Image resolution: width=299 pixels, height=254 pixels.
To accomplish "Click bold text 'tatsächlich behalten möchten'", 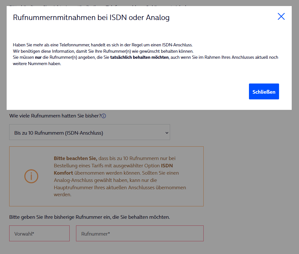I will coord(139,57).
